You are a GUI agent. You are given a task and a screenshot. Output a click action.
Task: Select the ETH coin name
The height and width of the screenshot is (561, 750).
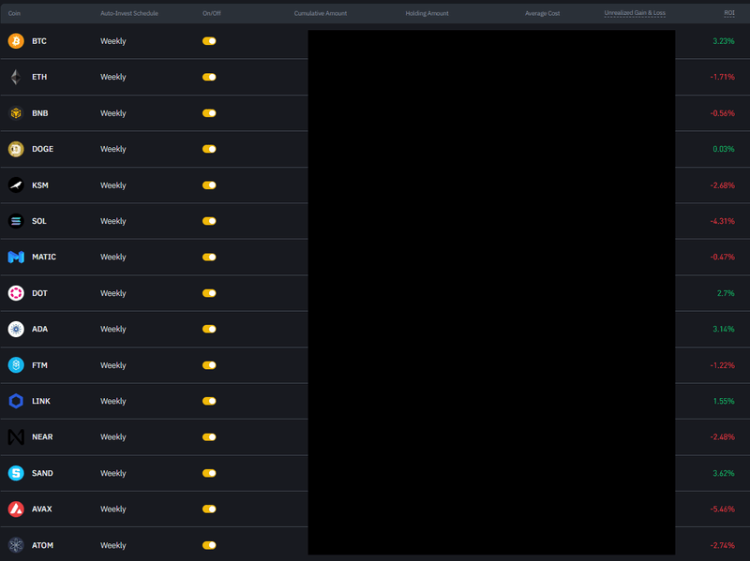[39, 77]
